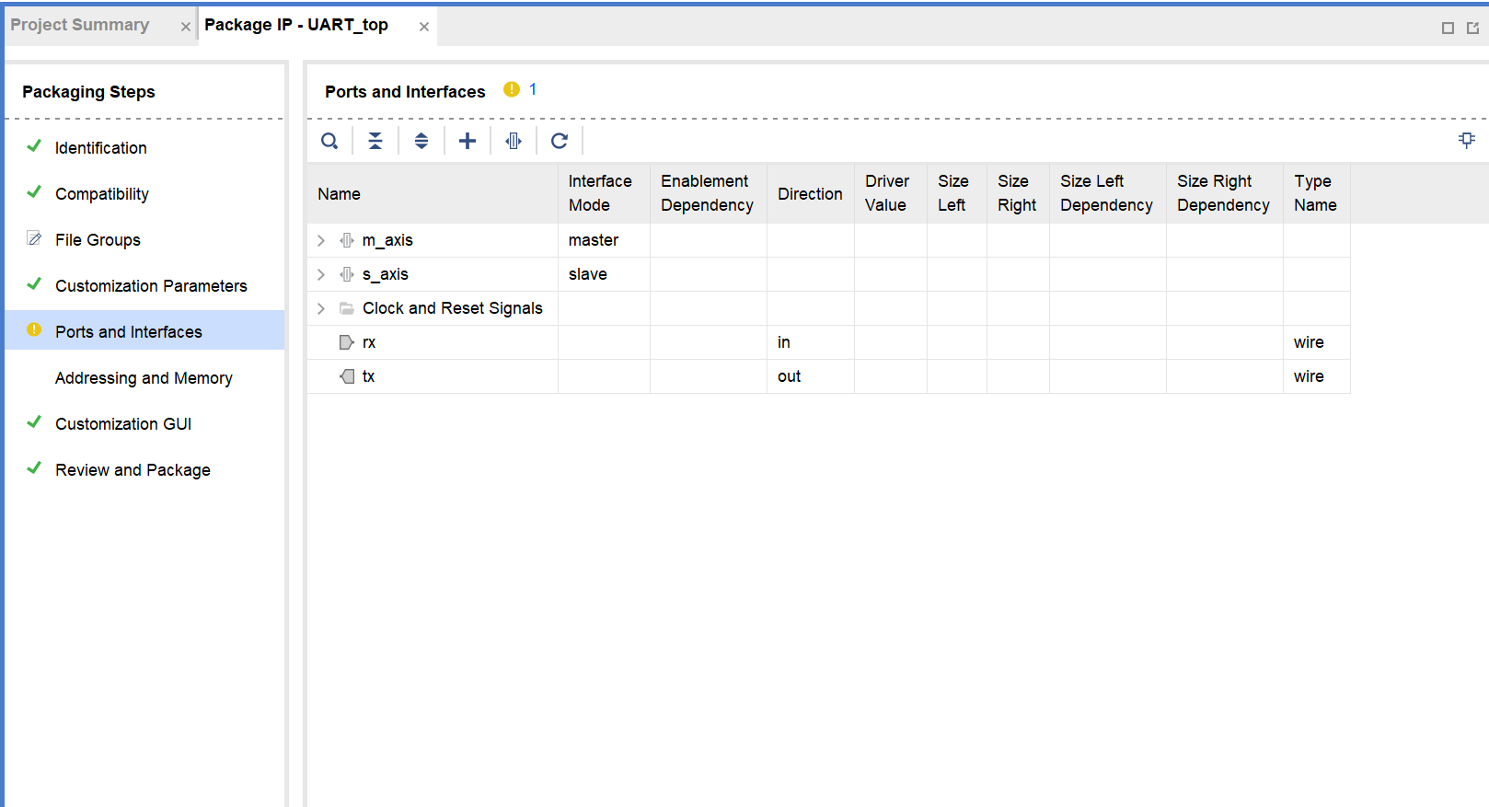Click the Refresh icon in the ports toolbar

pos(560,141)
